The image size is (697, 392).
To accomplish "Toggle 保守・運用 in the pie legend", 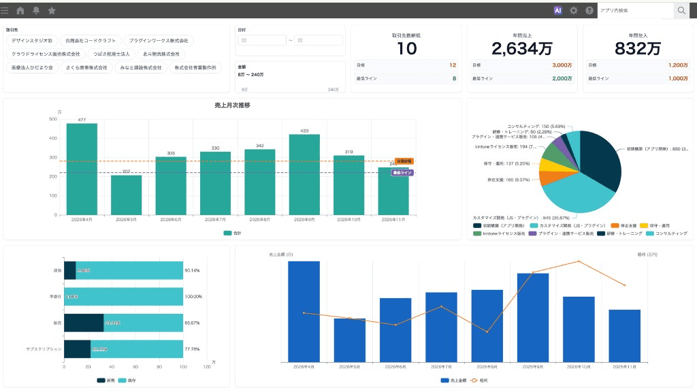I will (655, 226).
